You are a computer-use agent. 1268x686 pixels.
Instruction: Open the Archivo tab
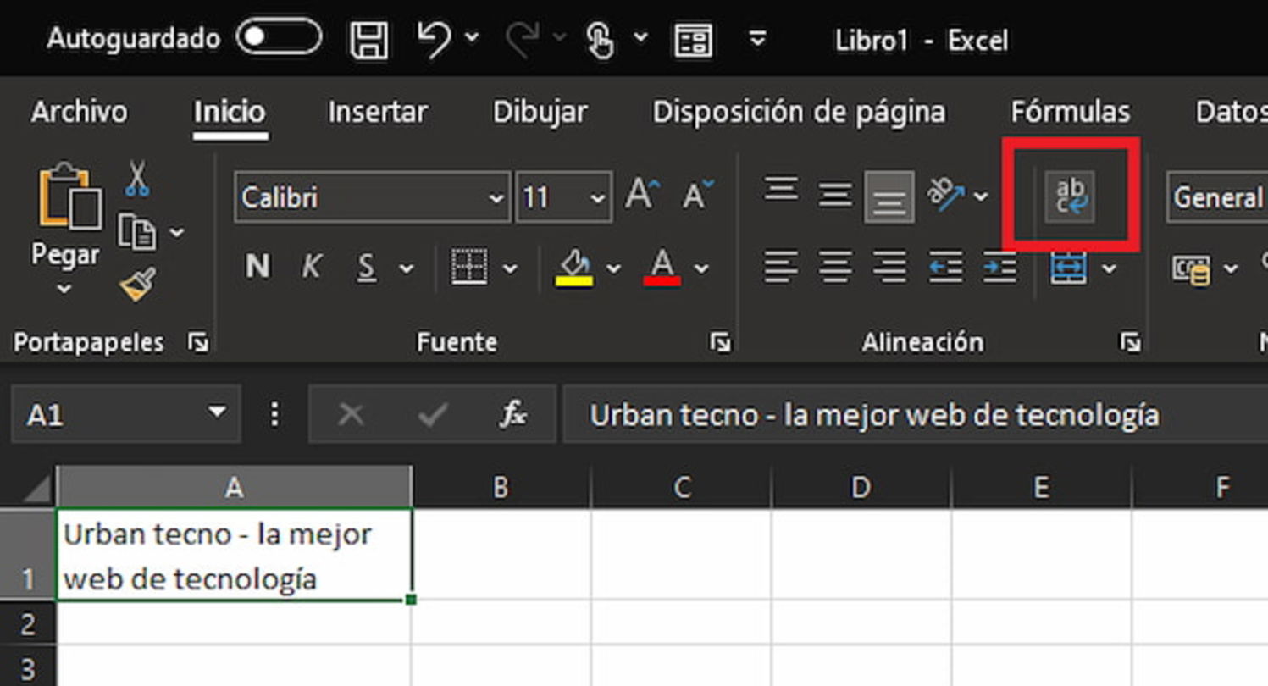(80, 112)
